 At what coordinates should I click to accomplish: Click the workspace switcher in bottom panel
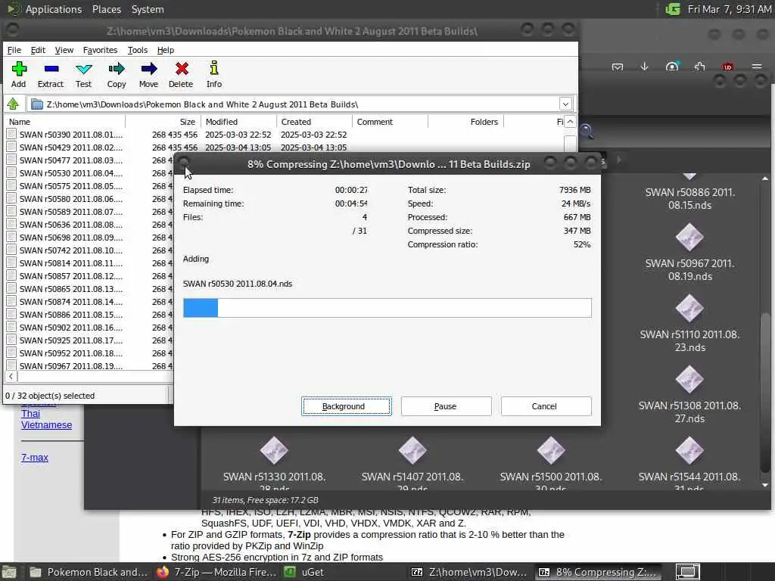687,572
